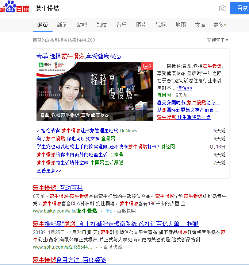
Task: Click the 轻轻享慢慢燃 news banner image
Action: 95,91
